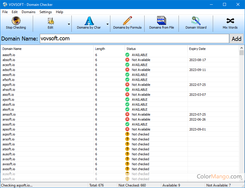Open Domains by Formula pencil icon

tap(127, 20)
